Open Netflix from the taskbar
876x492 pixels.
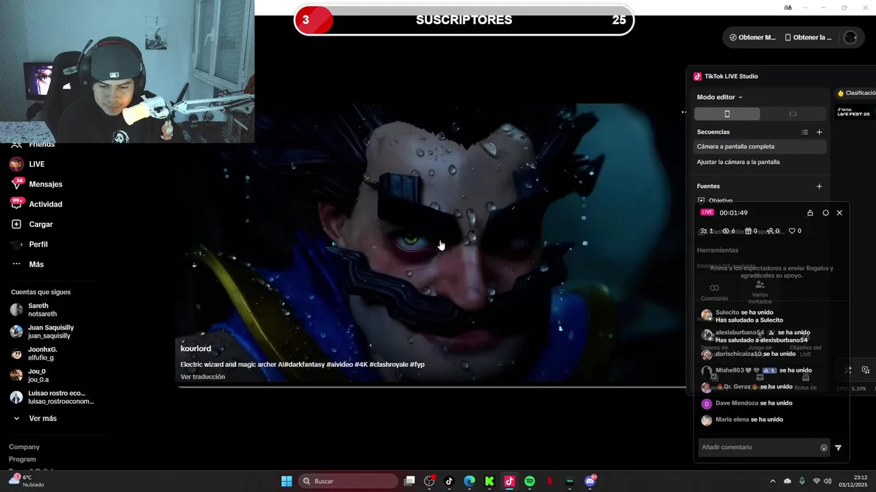point(550,481)
